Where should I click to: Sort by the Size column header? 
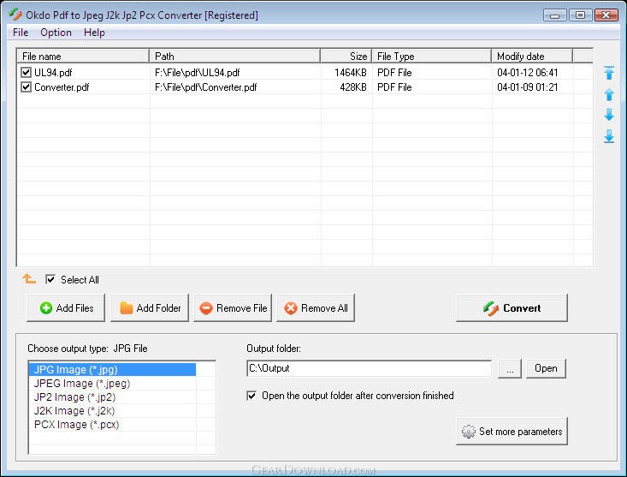(x=346, y=56)
